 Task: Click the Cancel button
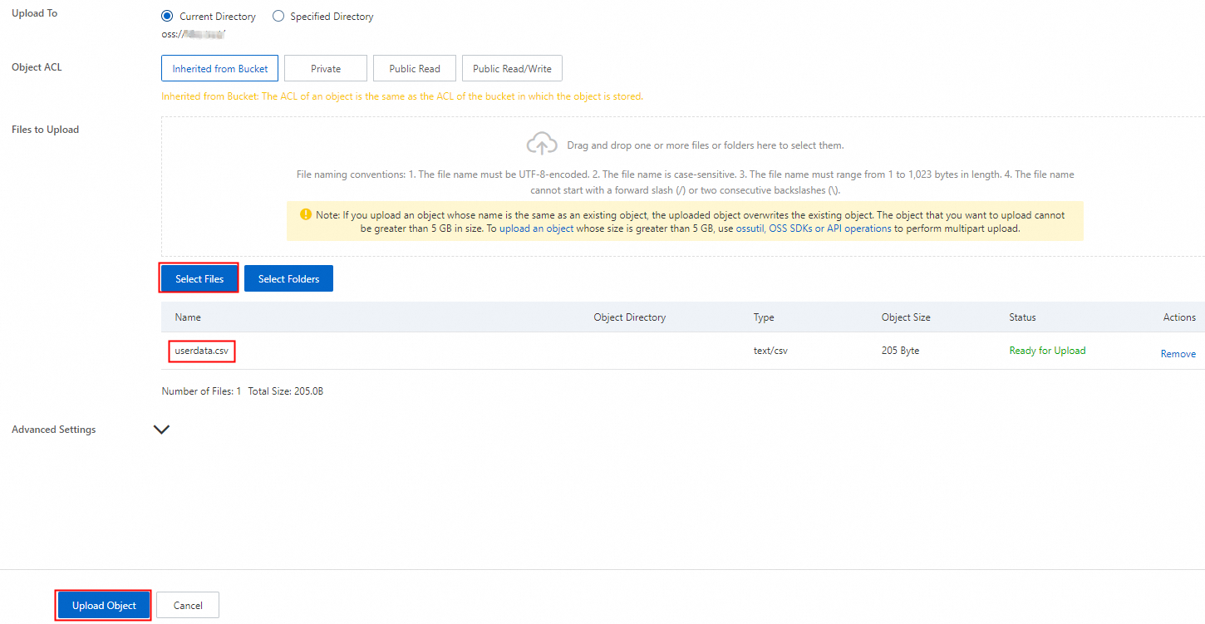(x=188, y=605)
